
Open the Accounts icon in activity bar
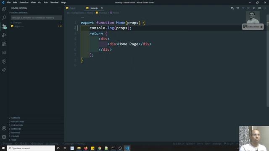tap(4, 128)
